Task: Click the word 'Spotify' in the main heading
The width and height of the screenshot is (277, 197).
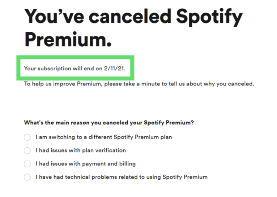Action: click(209, 17)
